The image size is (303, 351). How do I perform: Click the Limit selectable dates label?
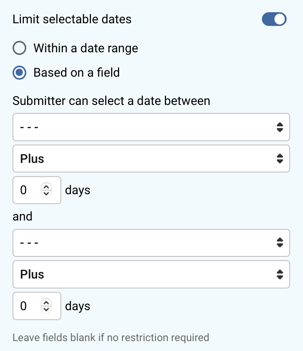coord(72,19)
